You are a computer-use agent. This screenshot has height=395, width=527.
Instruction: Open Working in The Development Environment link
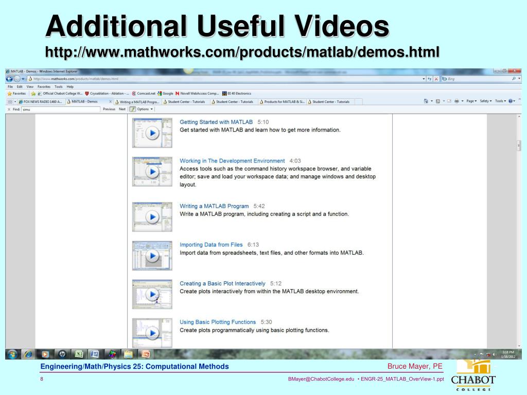pos(232,161)
